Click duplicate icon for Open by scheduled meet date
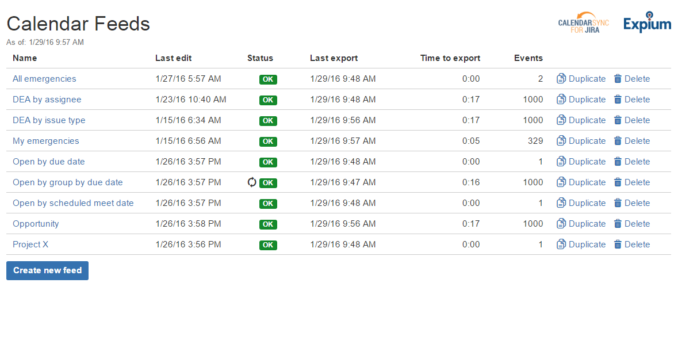 coord(561,203)
